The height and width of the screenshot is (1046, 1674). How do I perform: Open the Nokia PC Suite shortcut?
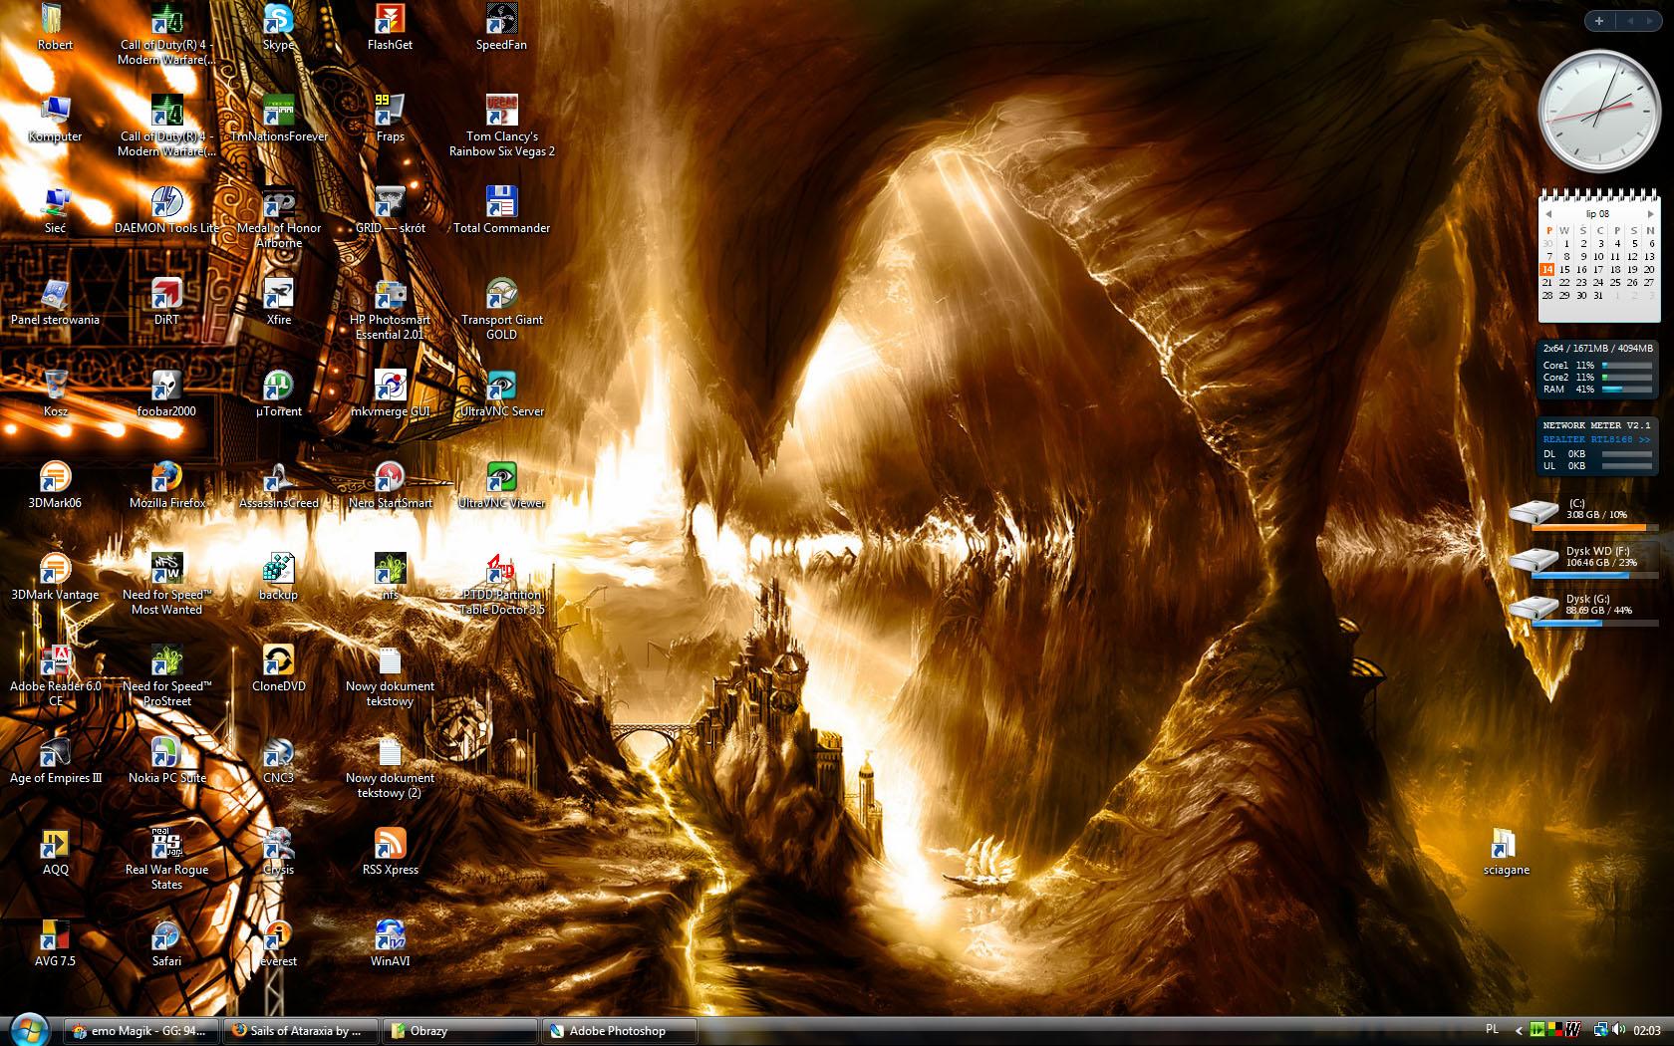point(166,761)
